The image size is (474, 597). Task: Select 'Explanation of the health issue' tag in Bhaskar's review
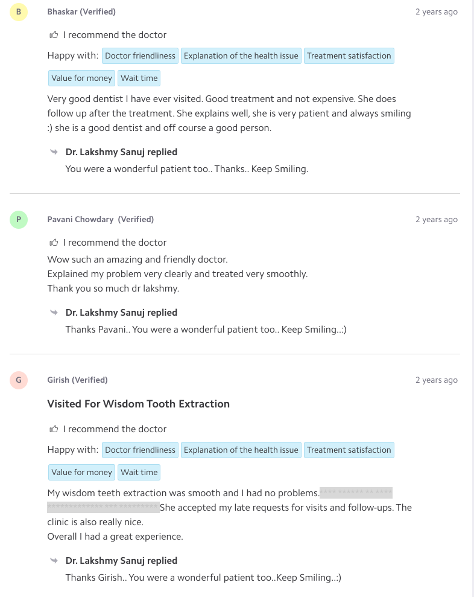241,56
